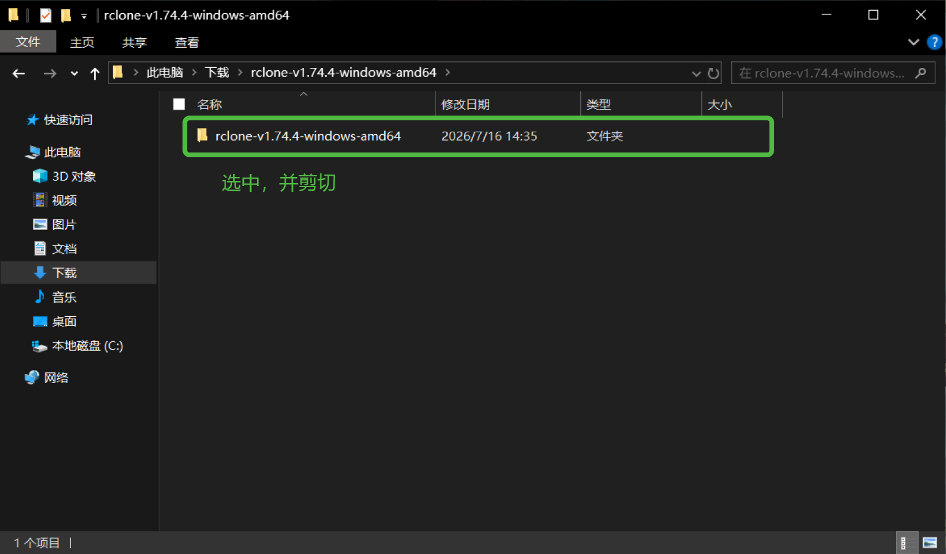Open 图片 in the sidebar
Image resolution: width=946 pixels, height=554 pixels.
point(64,225)
